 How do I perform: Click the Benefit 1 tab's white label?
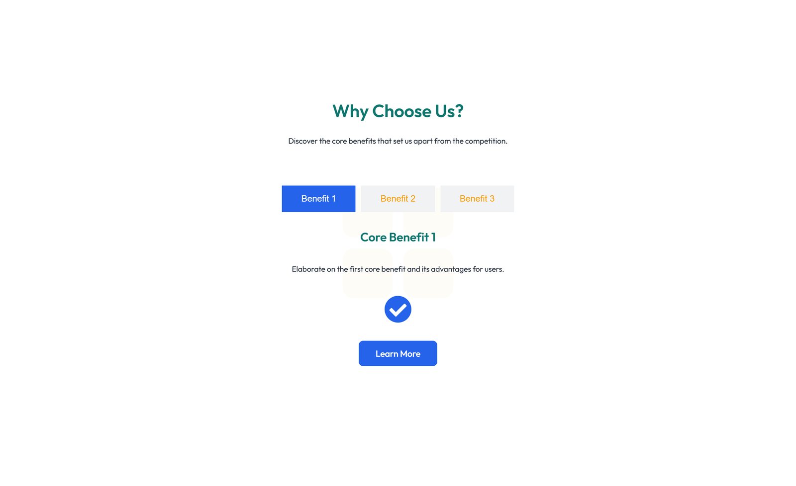point(318,198)
